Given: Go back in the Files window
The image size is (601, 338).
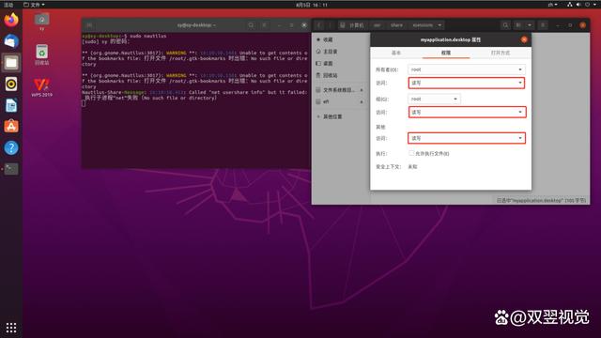Looking at the screenshot, I should click(x=319, y=25).
